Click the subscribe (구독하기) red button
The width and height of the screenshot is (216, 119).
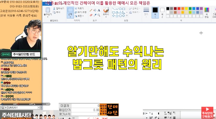207,113
